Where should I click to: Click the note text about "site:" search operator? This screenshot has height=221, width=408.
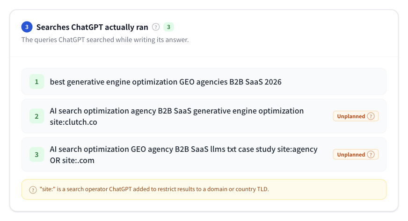point(154,189)
